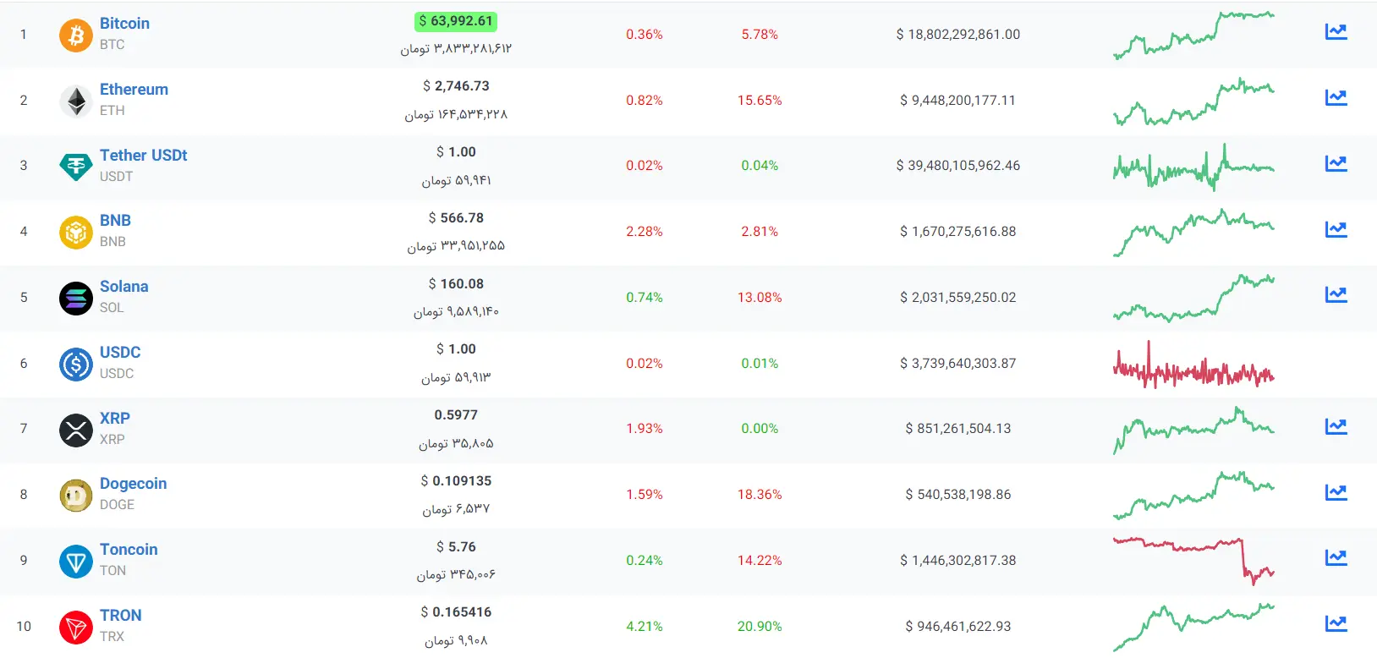Click volume $ 9,448,200,177.11
This screenshot has width=1377, height=658.
coord(958,101)
